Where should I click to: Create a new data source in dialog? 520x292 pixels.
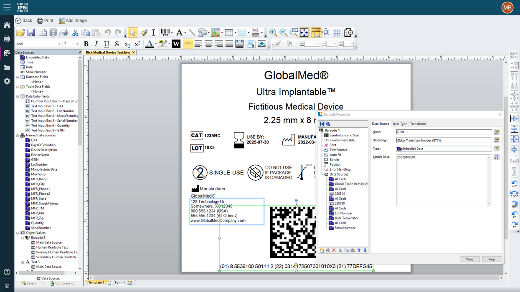(321, 250)
